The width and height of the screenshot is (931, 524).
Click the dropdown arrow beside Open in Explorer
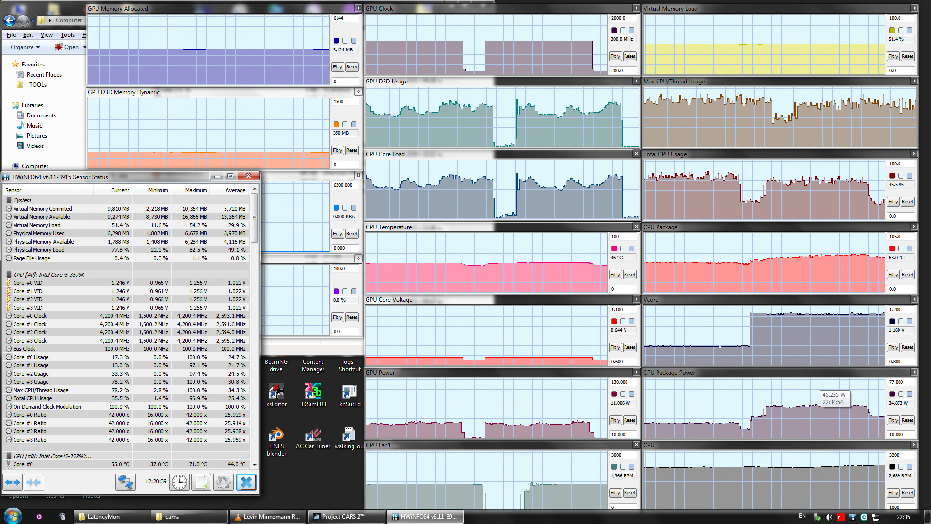(84, 47)
